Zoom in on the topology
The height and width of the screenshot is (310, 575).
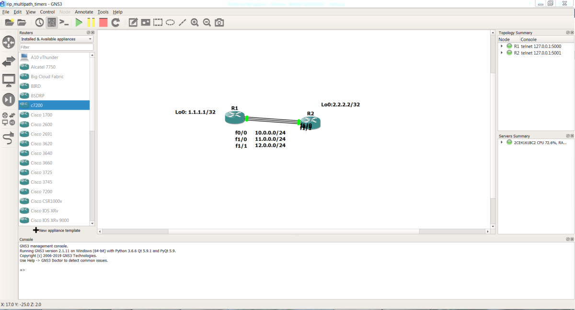tap(195, 23)
